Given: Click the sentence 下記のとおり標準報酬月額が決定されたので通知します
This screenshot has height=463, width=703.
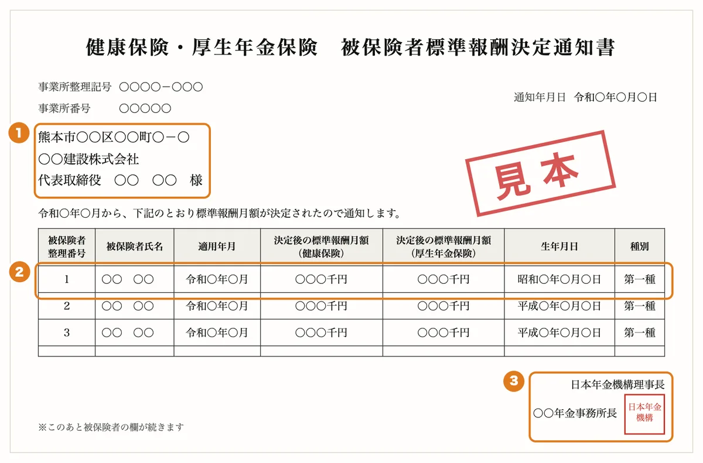Looking at the screenshot, I should [x=267, y=213].
